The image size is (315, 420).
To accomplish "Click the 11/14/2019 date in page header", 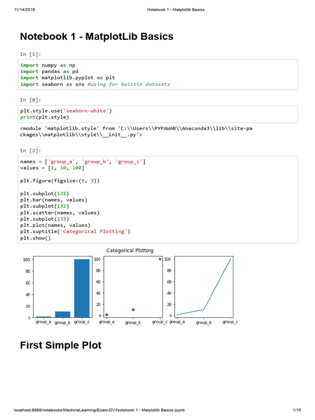I will click(x=24, y=9).
